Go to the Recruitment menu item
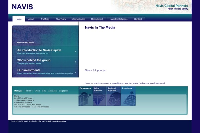The width and height of the screenshot is (200, 133). click(97, 19)
